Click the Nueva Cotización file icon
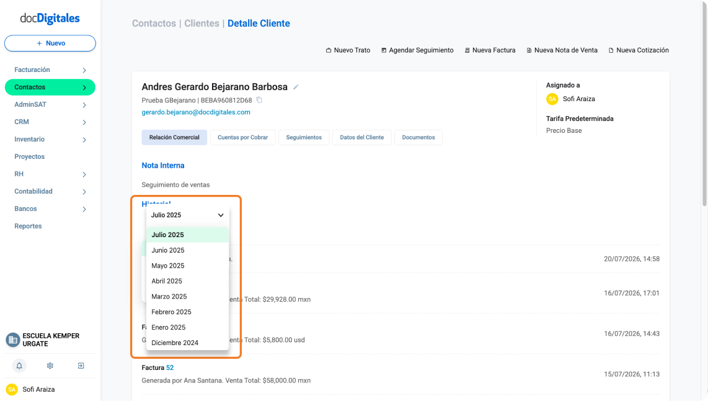708x401 pixels. point(611,50)
